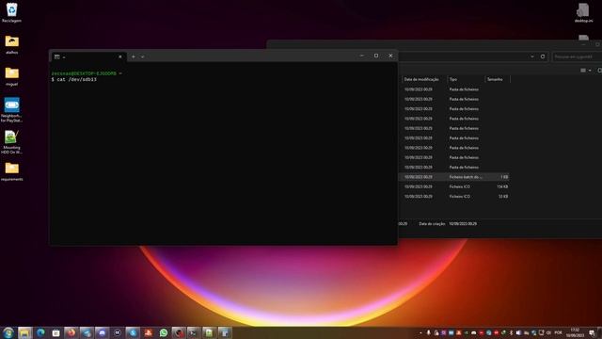
Task: Show hidden tray icons chevron
Action: point(420,332)
